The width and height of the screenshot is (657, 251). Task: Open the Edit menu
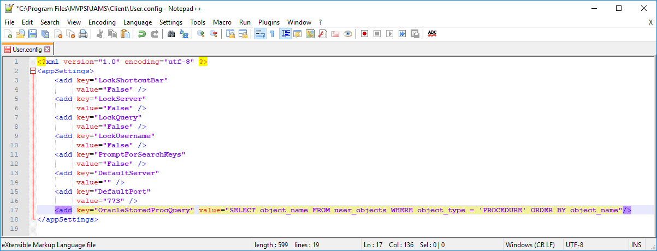(27, 22)
